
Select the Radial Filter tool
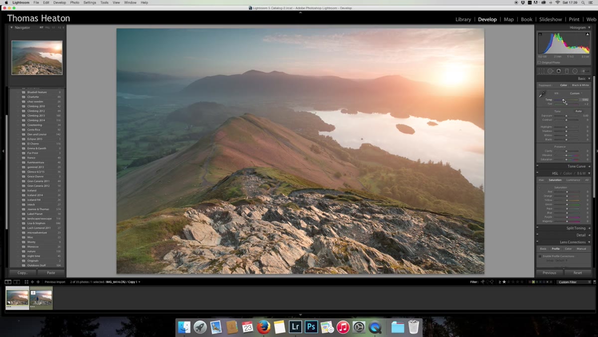pos(575,71)
